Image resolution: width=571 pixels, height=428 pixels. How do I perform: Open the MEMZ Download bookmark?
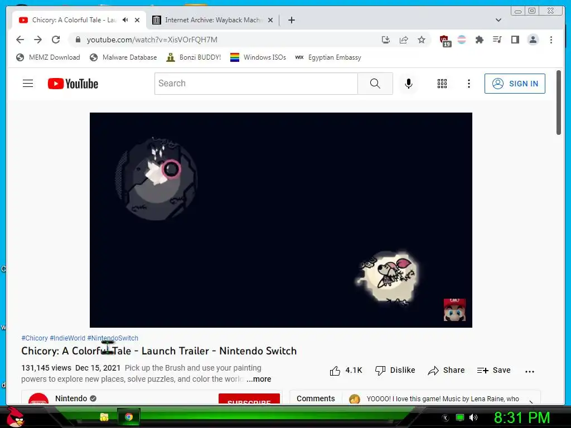click(x=48, y=57)
